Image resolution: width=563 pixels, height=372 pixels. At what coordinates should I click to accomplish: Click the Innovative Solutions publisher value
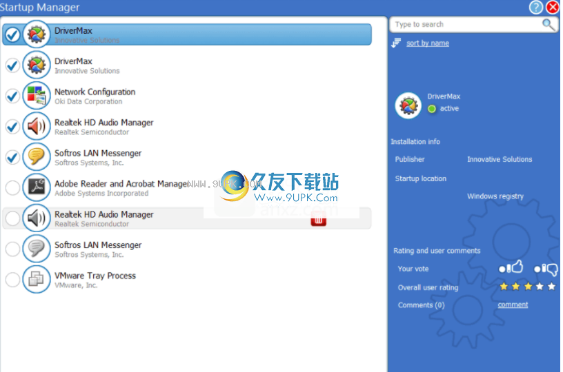coord(500,160)
